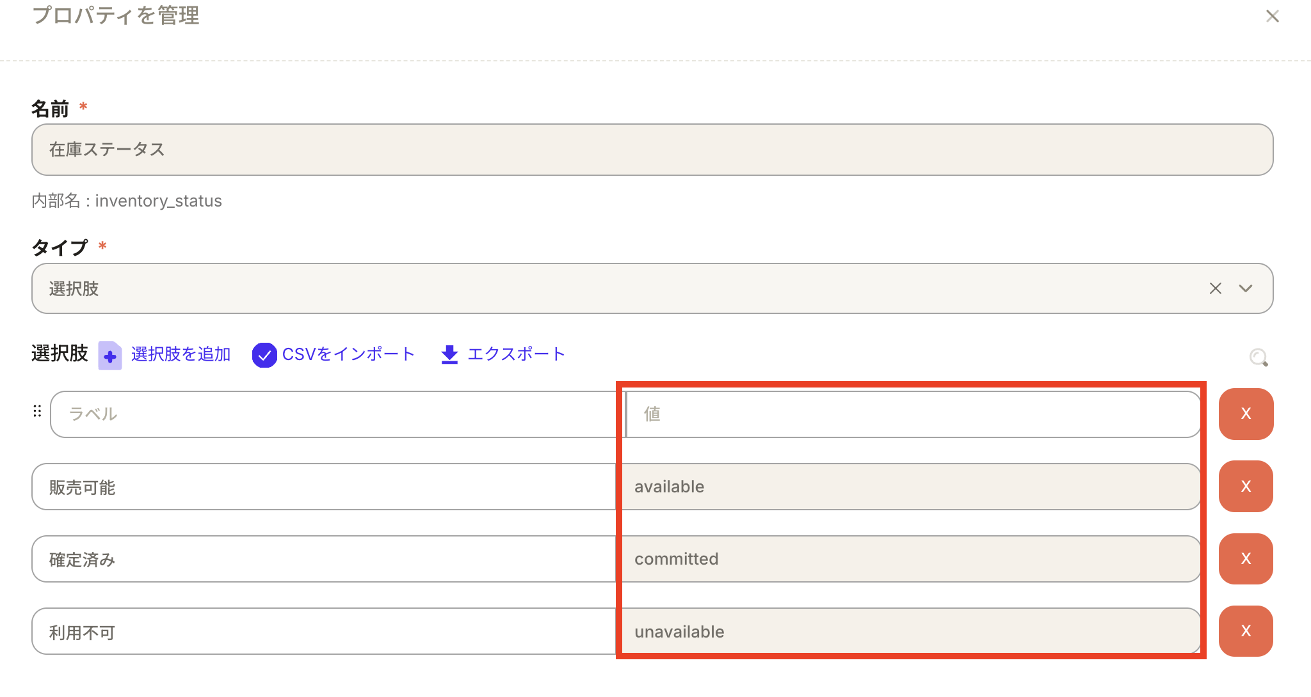The image size is (1311, 697).
Task: Click the CSVをインポート link
Action: [348, 354]
